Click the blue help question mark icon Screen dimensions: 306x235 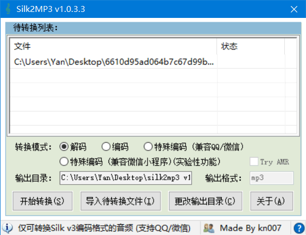point(299,228)
